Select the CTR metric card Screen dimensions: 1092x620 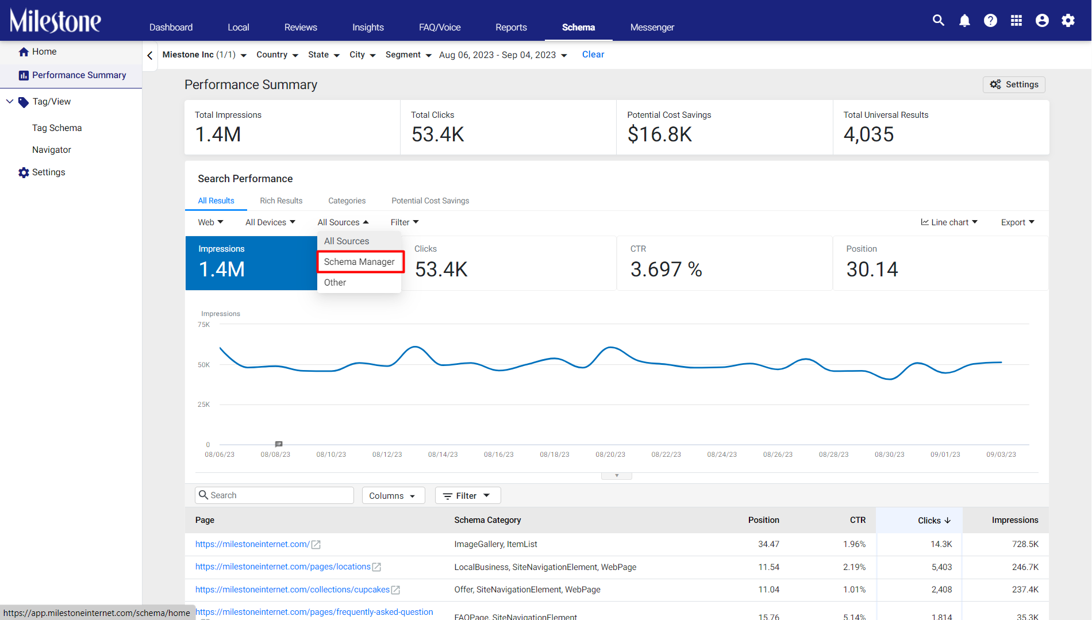[x=724, y=263]
